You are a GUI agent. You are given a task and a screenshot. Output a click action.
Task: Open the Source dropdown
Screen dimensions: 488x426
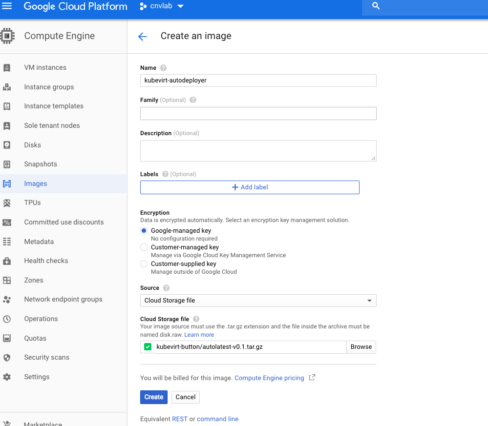point(258,301)
